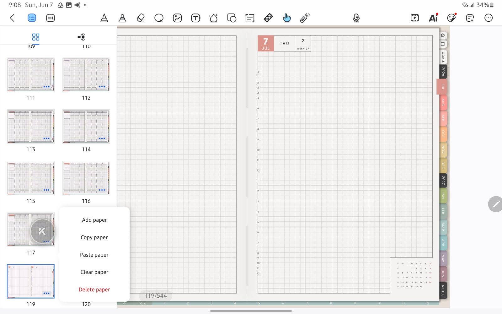502x314 pixels.
Task: Add a new page icon
Action: 470,18
